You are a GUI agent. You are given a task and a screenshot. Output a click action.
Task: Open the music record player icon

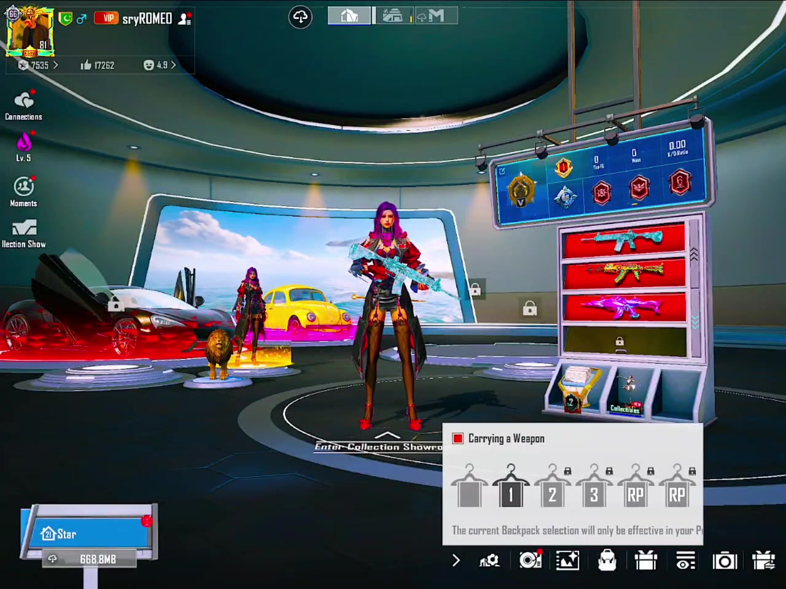click(x=531, y=560)
